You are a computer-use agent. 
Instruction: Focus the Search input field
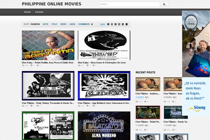coord(129,4)
